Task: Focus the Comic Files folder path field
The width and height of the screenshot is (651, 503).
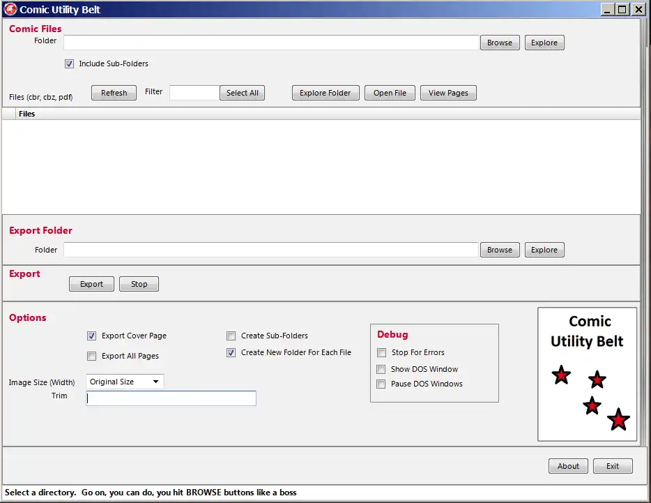Action: [271, 43]
